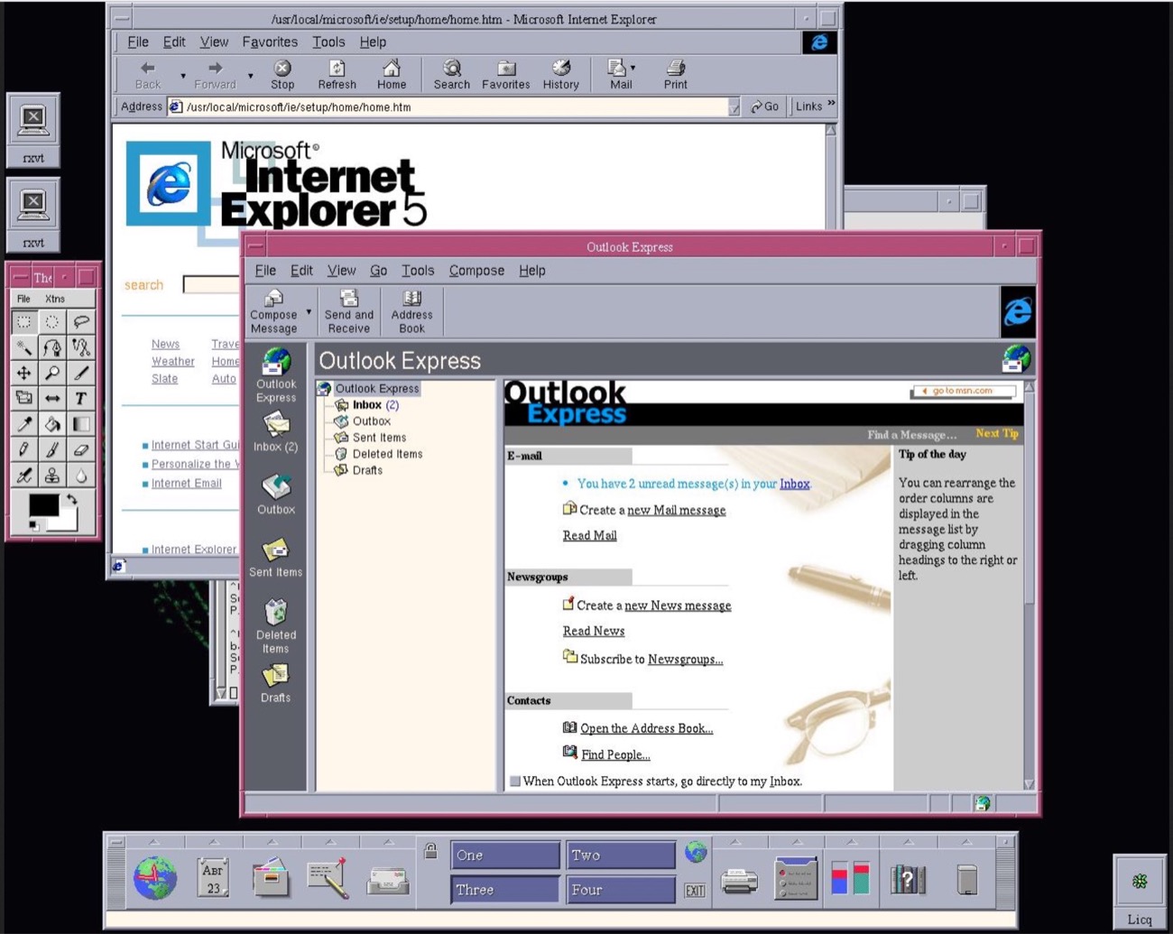Select the Move tool in GIMP toolbox

tap(24, 373)
